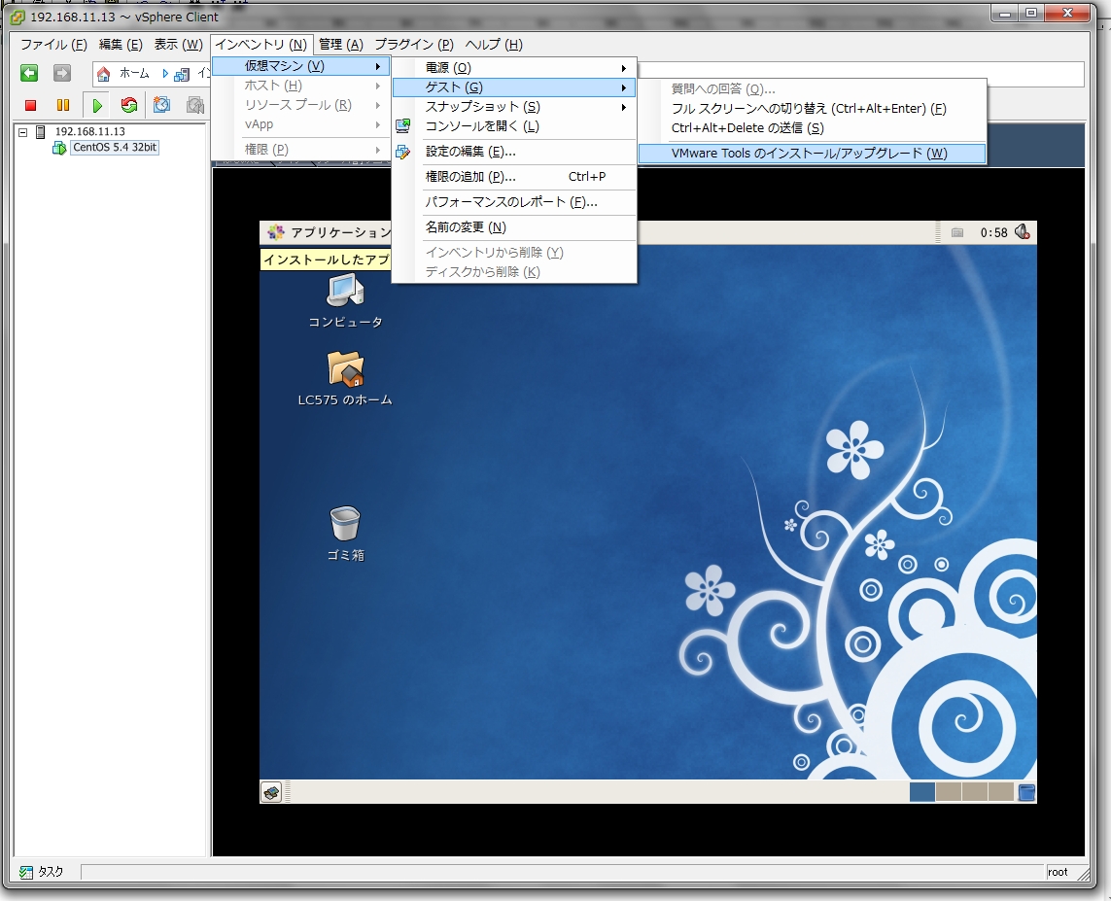Image resolution: width=1111 pixels, height=901 pixels.
Task: Click the host server icon in the tree
Action: [x=41, y=132]
